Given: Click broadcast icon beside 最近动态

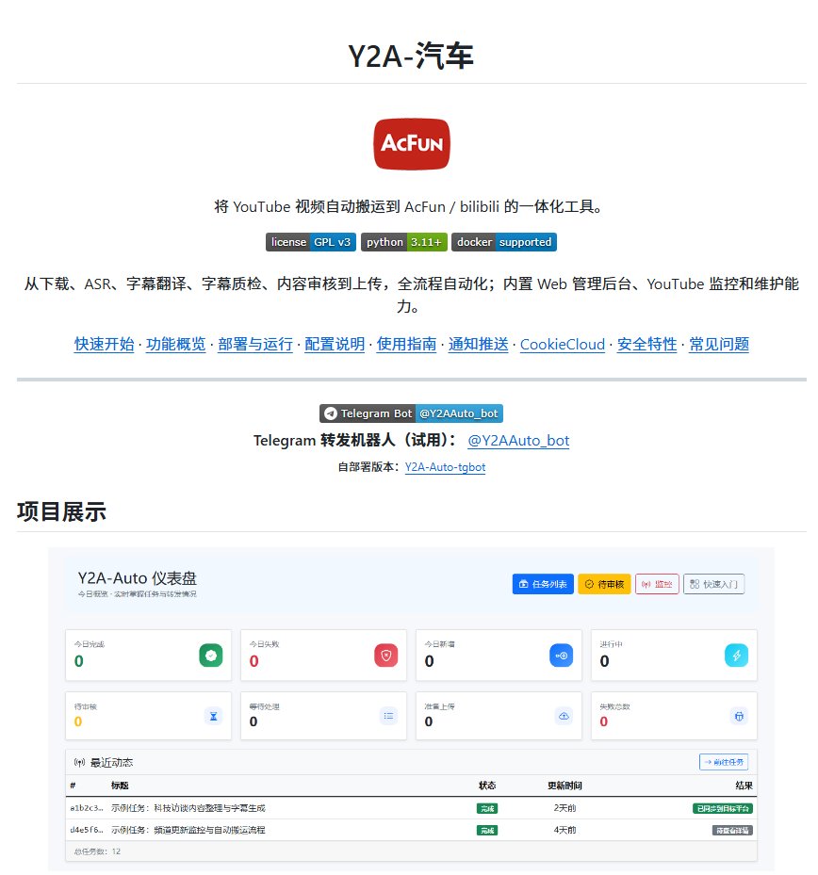Looking at the screenshot, I should click(x=80, y=762).
